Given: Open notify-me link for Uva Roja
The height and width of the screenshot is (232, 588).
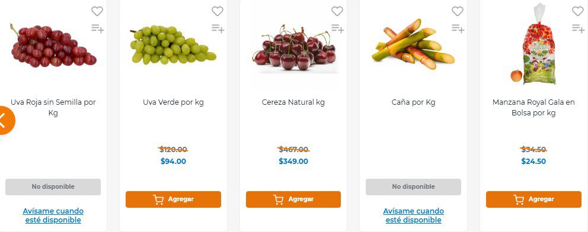Looking at the screenshot, I should click(x=53, y=215).
